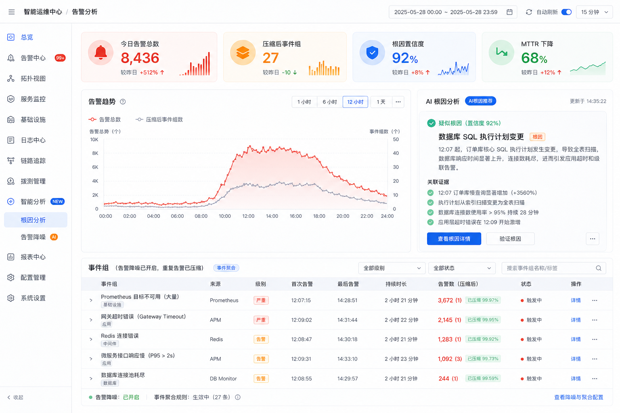
Task: Click the 基础设施 tag under Prometheus row
Action: (112, 305)
